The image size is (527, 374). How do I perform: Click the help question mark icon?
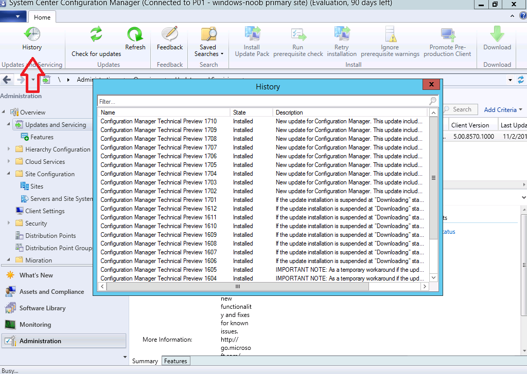(523, 15)
